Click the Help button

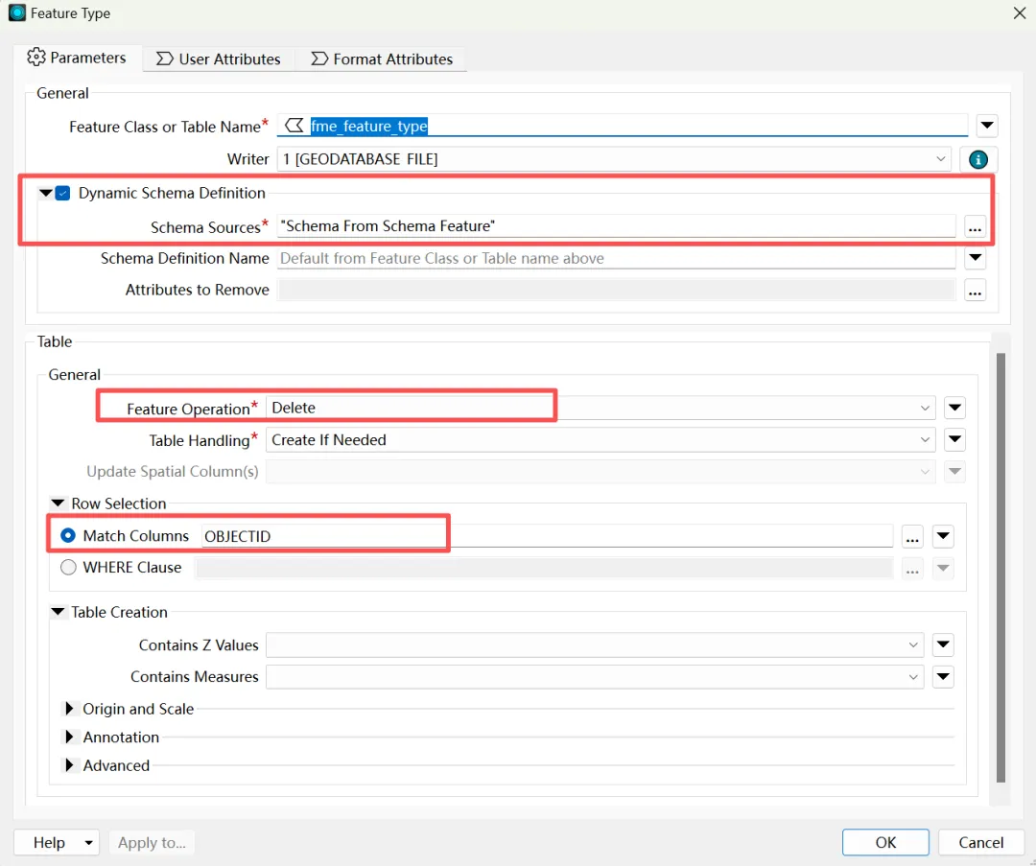click(49, 842)
